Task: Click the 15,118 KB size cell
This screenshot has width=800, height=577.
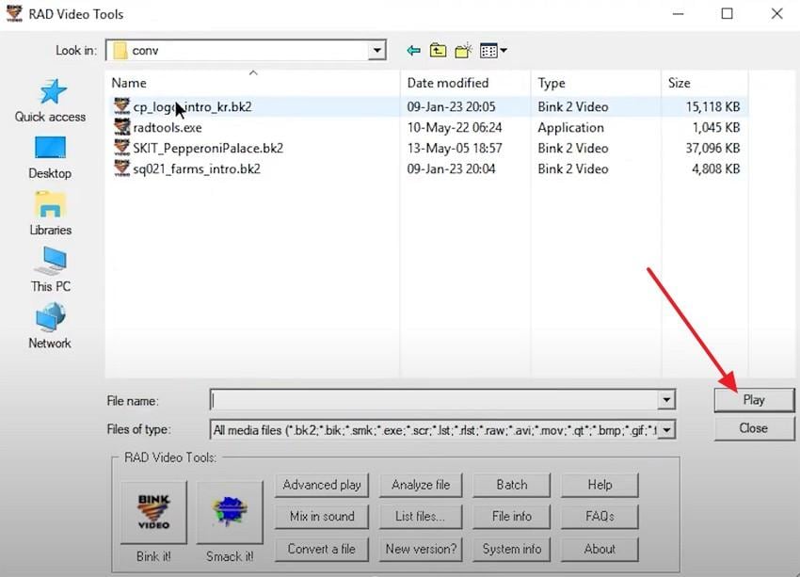Action: tap(712, 106)
